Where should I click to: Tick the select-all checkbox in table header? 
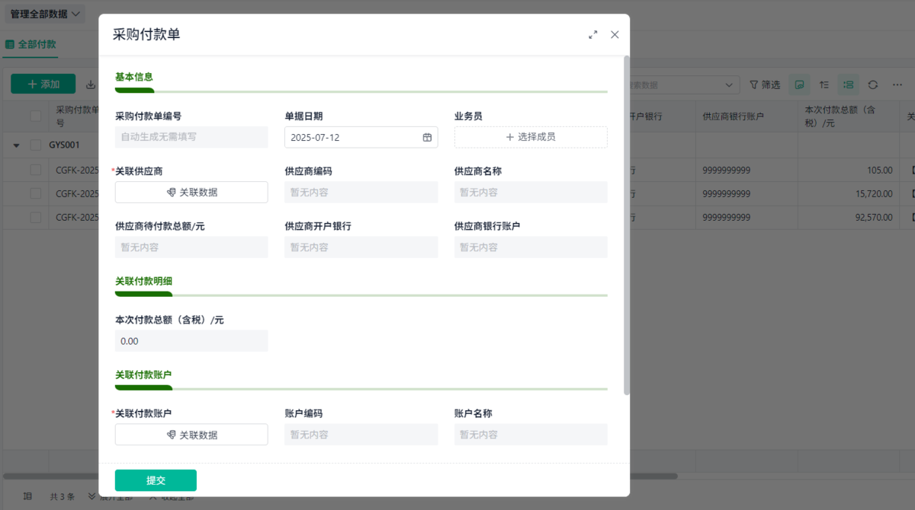click(x=36, y=116)
